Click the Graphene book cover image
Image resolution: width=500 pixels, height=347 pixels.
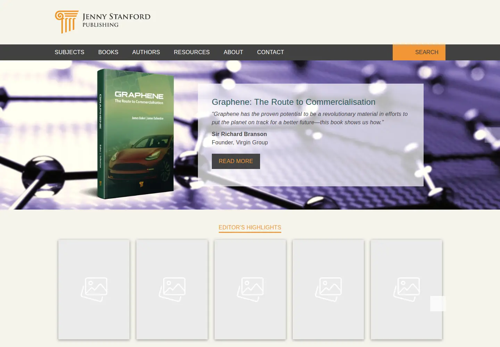pos(135,134)
